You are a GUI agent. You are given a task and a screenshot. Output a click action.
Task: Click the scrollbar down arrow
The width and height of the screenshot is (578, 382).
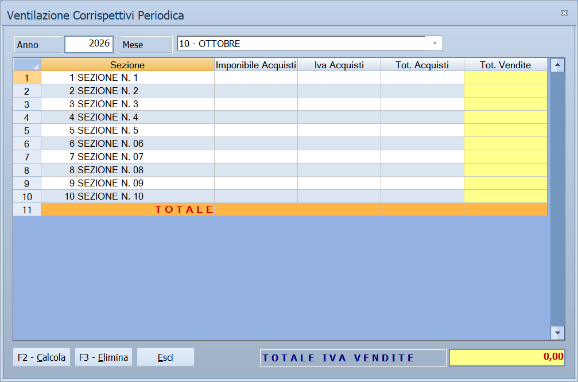(x=557, y=333)
